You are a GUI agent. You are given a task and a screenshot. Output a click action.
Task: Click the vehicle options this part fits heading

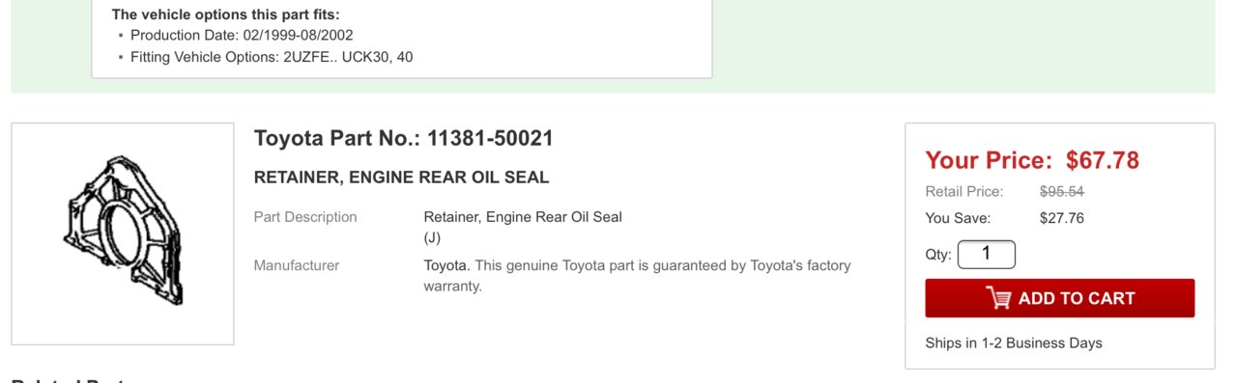pos(226,14)
